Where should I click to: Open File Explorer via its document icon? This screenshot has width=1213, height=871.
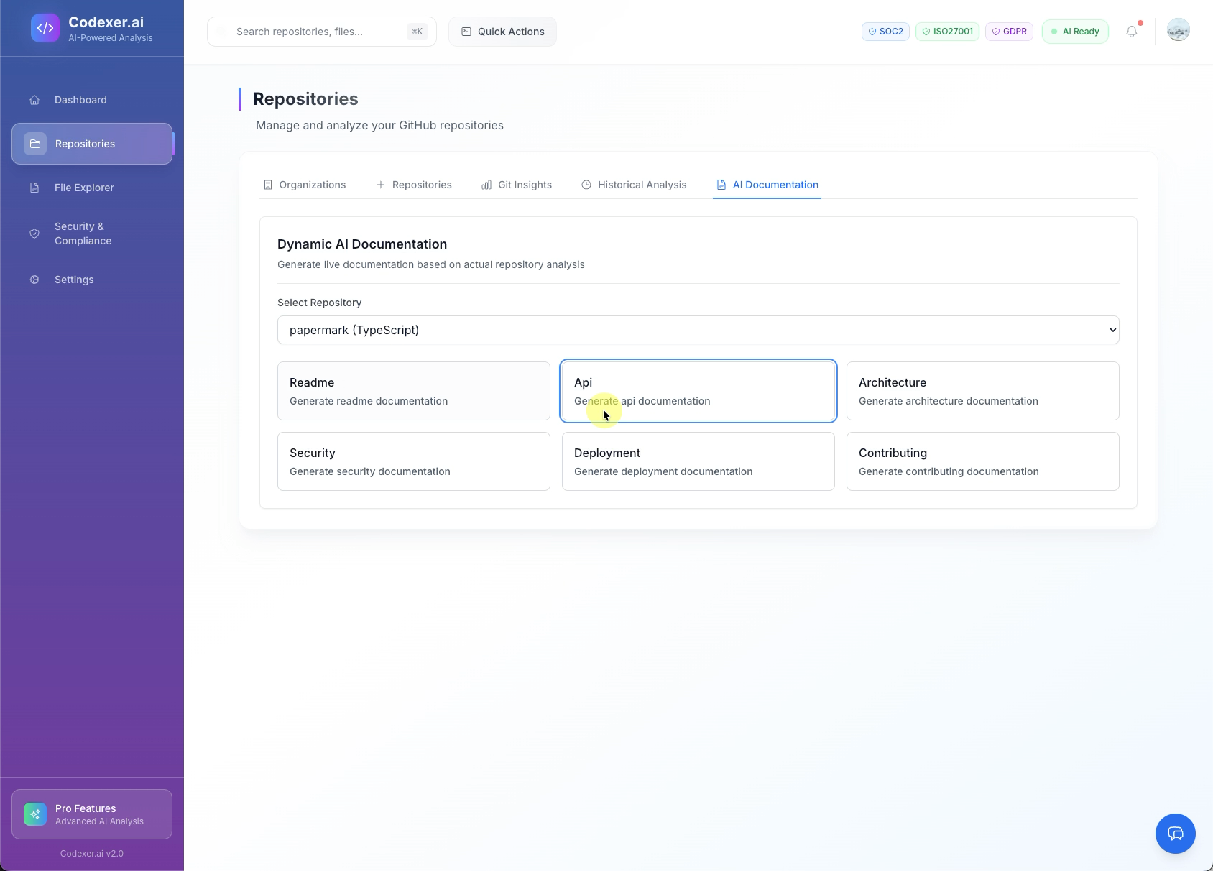[34, 187]
